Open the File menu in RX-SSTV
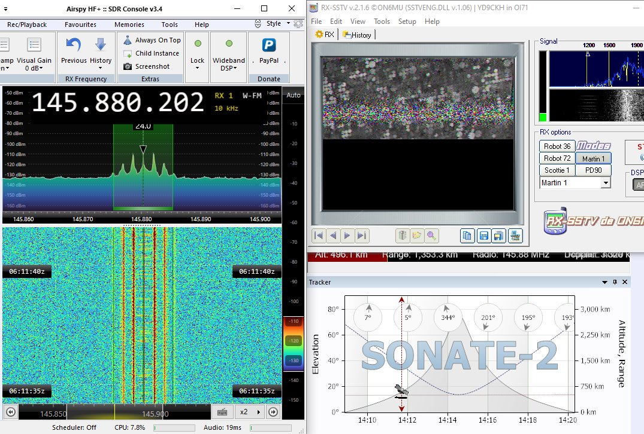Viewport: 644px width, 434px height. pyautogui.click(x=316, y=22)
